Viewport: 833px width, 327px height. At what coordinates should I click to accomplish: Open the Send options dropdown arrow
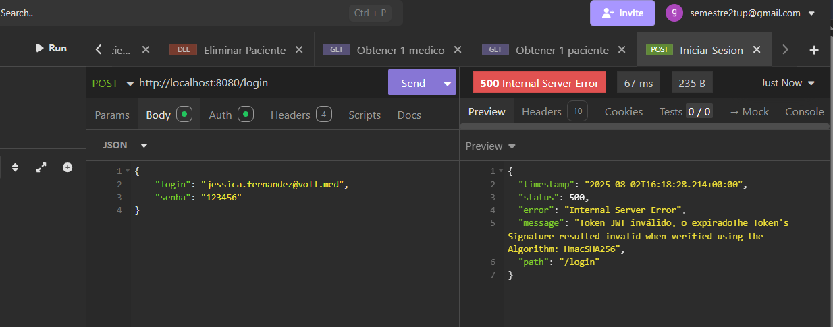447,83
